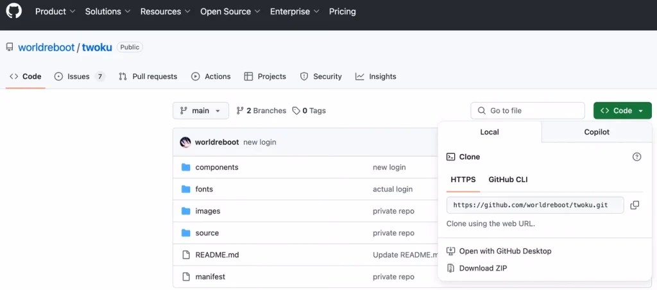The width and height of the screenshot is (657, 290).
Task: Click the Projects table icon
Action: coord(248,76)
